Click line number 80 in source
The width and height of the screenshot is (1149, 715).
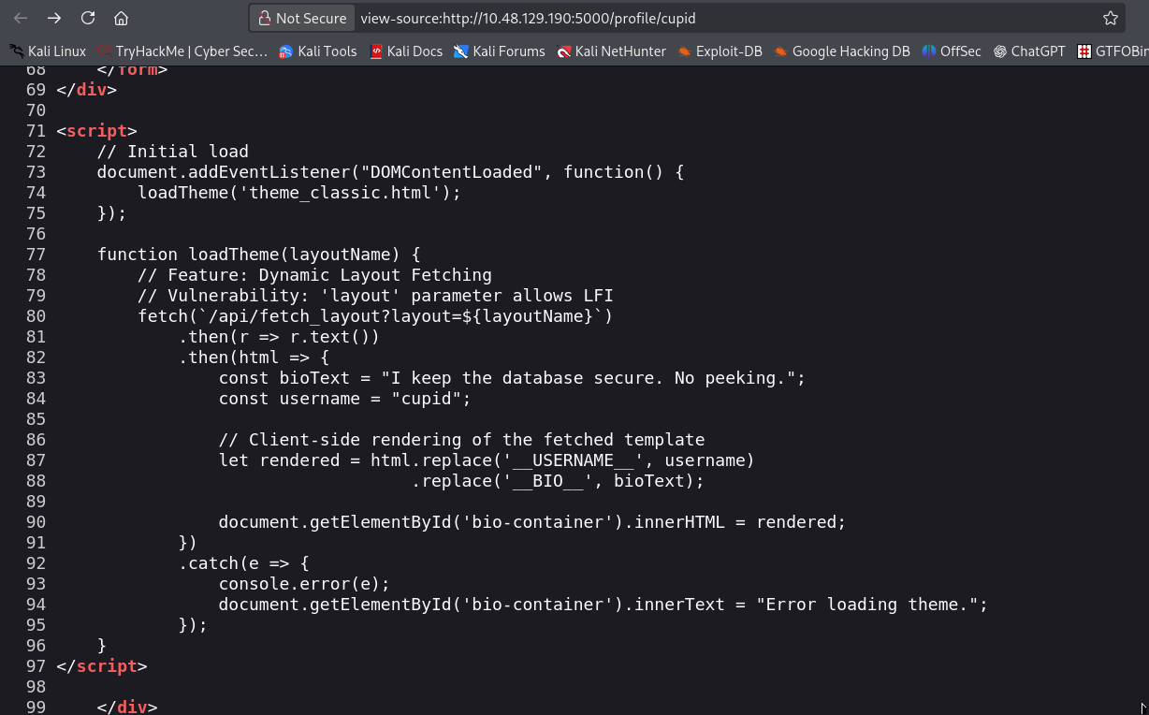36,316
